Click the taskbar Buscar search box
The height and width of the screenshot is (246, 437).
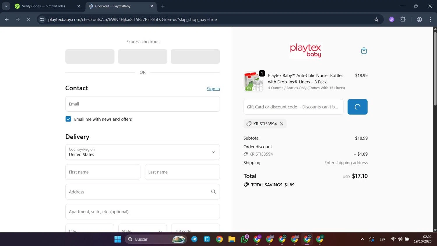pyautogui.click(x=156, y=239)
